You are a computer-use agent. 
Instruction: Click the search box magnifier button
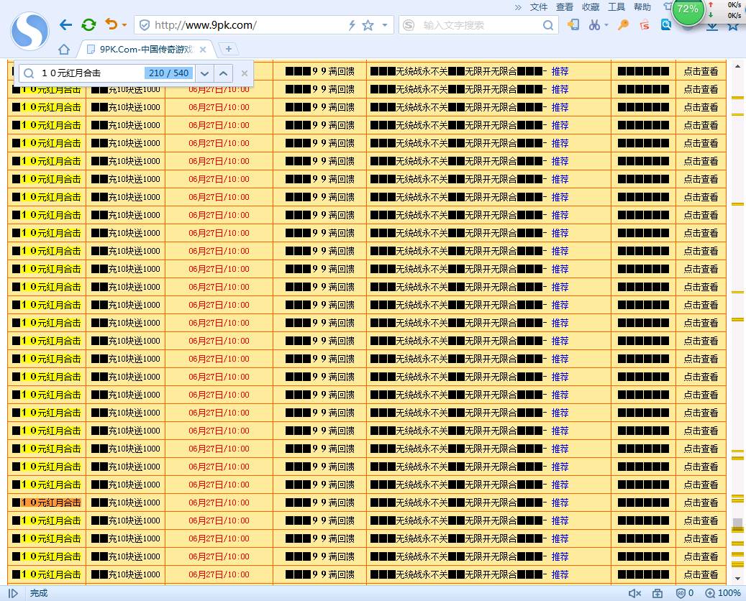[x=548, y=25]
